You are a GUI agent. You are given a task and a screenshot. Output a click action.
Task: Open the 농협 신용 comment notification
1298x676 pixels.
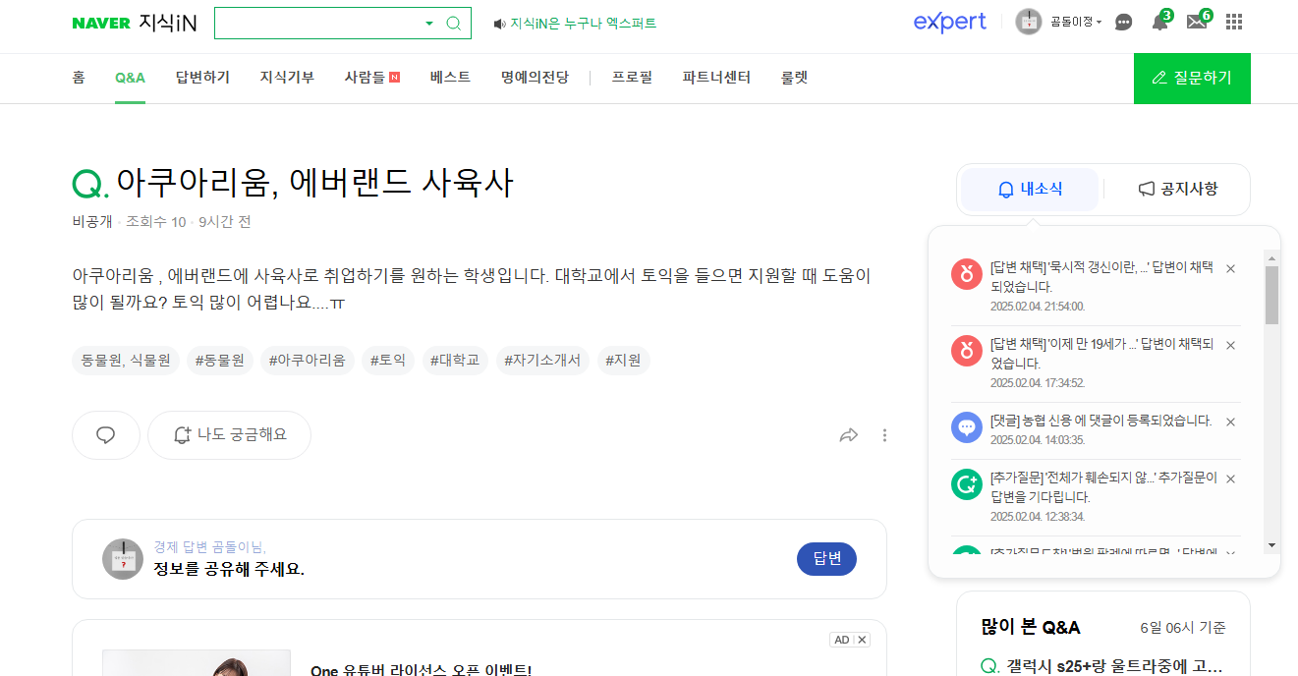tap(1101, 421)
